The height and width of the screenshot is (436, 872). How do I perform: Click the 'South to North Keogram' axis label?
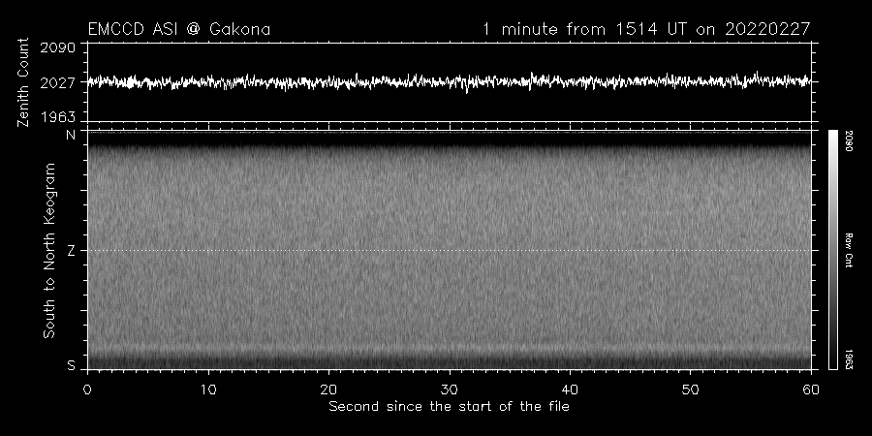49,250
